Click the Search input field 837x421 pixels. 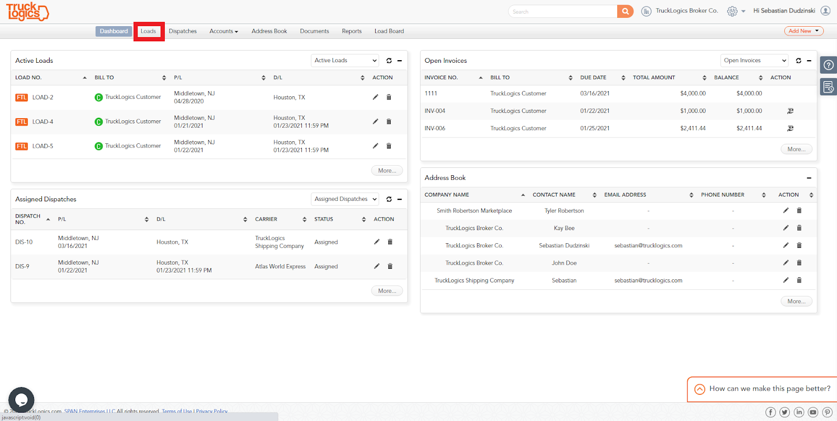click(563, 12)
